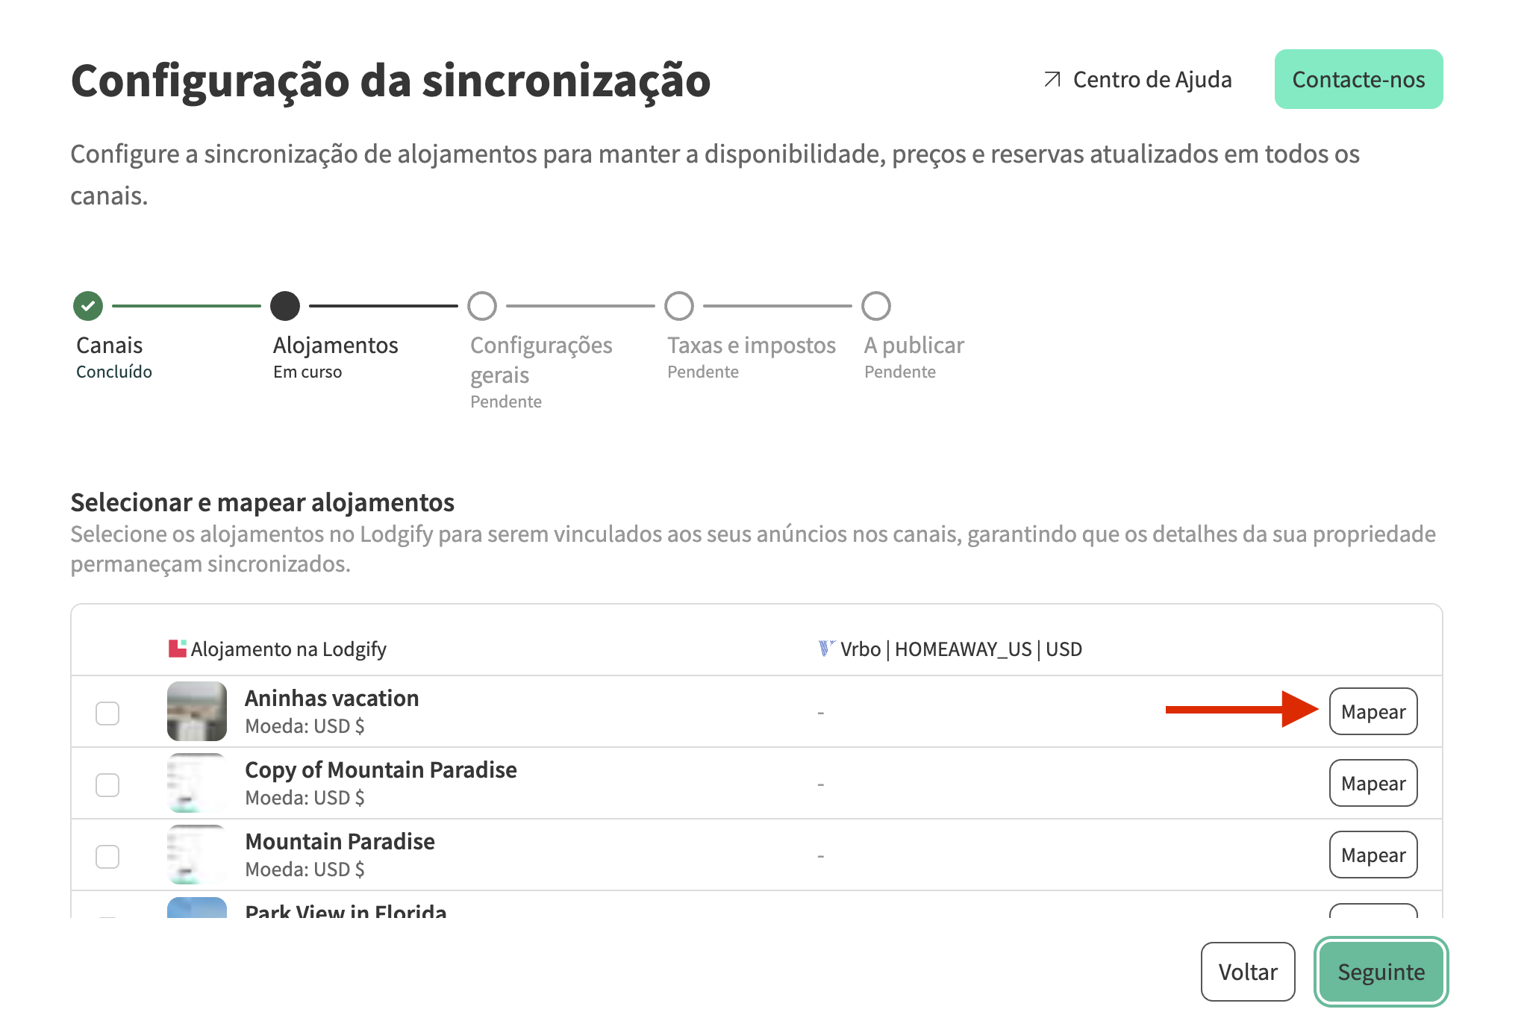Click the Vrbo logo icon in table header

tap(825, 649)
